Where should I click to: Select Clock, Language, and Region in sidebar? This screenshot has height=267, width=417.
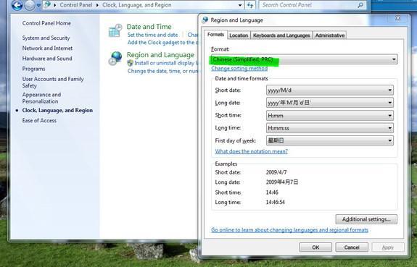click(57, 110)
